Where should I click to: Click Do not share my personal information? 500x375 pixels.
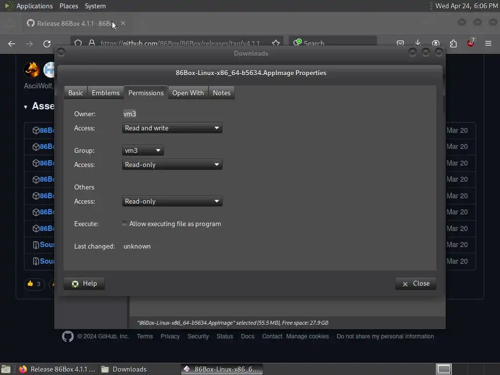coord(385,336)
